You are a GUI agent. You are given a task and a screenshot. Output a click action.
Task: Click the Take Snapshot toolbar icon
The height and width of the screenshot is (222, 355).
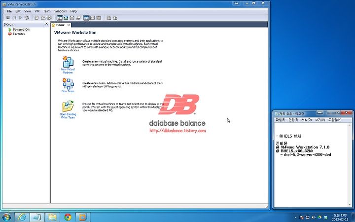pyautogui.click(x=36, y=18)
